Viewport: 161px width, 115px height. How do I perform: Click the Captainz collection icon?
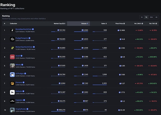(x=12, y=101)
